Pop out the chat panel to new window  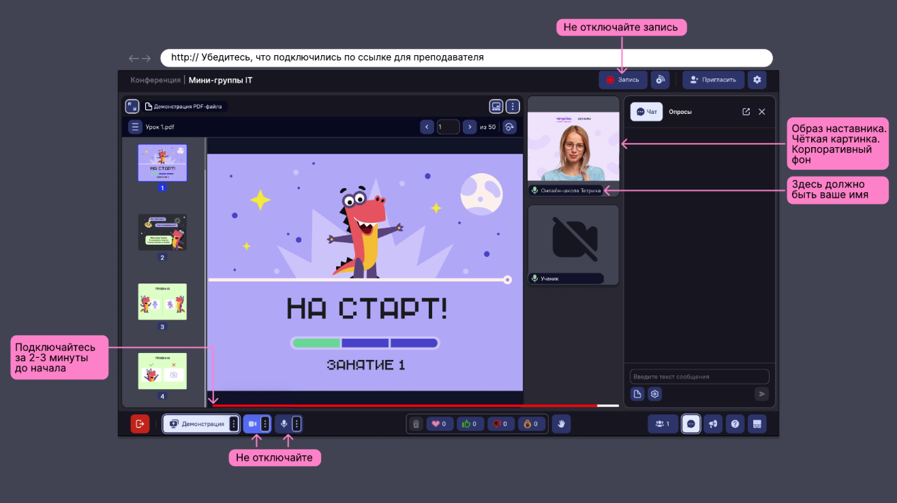coord(746,112)
